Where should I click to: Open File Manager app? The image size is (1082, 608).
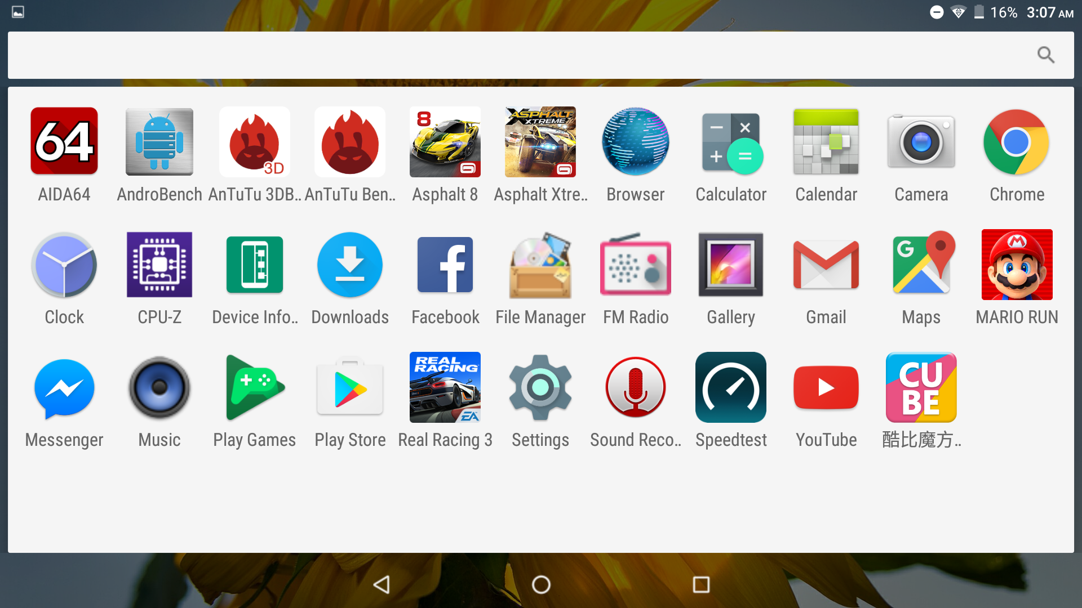pos(540,265)
